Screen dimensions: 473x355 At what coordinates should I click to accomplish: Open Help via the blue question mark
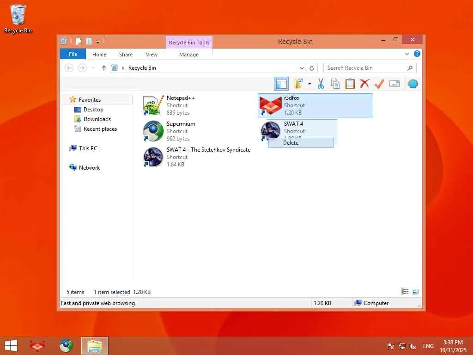(417, 54)
